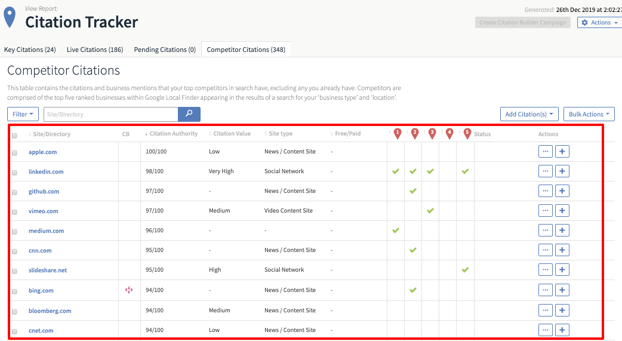Add slideshare.net citation with plus button
The image size is (622, 341).
(562, 269)
